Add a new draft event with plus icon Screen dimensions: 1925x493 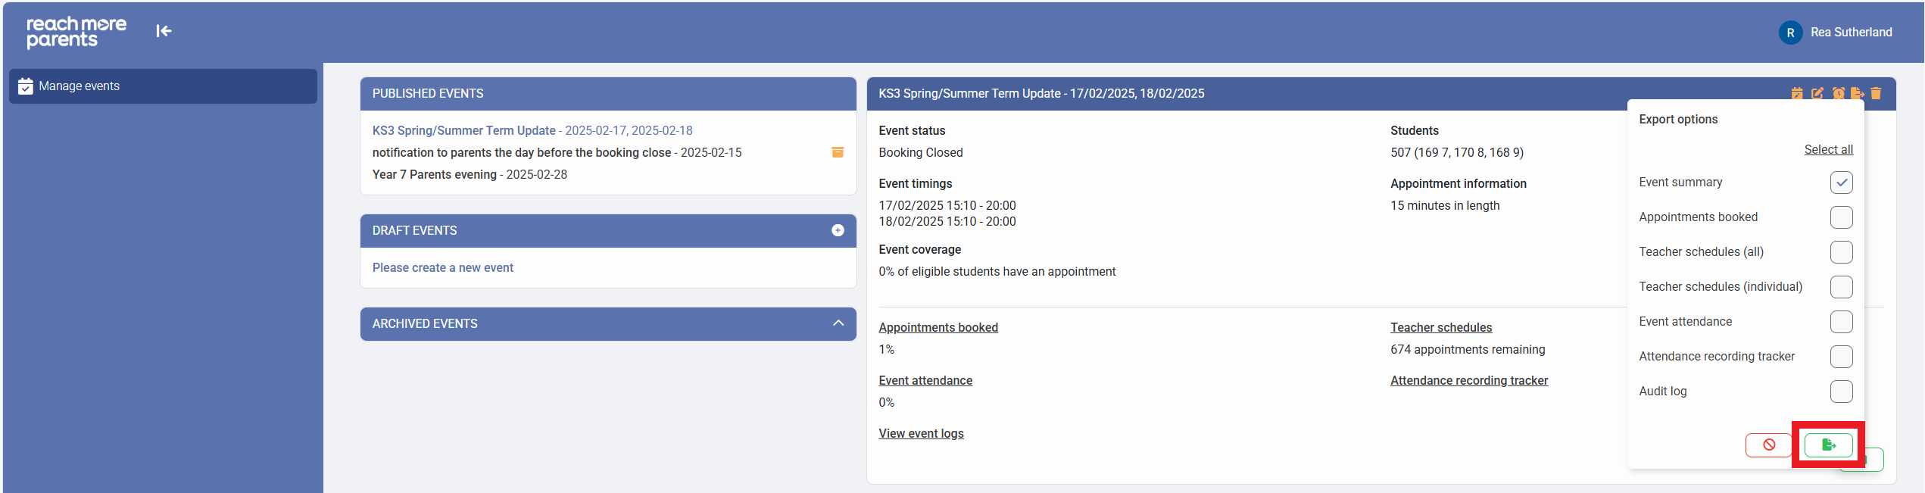coord(838,230)
